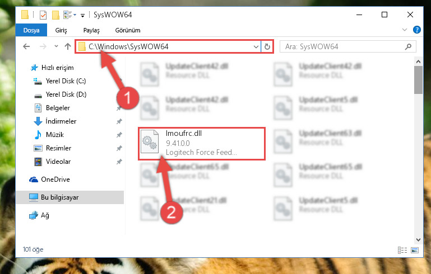This screenshot has height=274, width=431.
Task: Expand the ribbon with the chevron
Action: tap(404, 30)
